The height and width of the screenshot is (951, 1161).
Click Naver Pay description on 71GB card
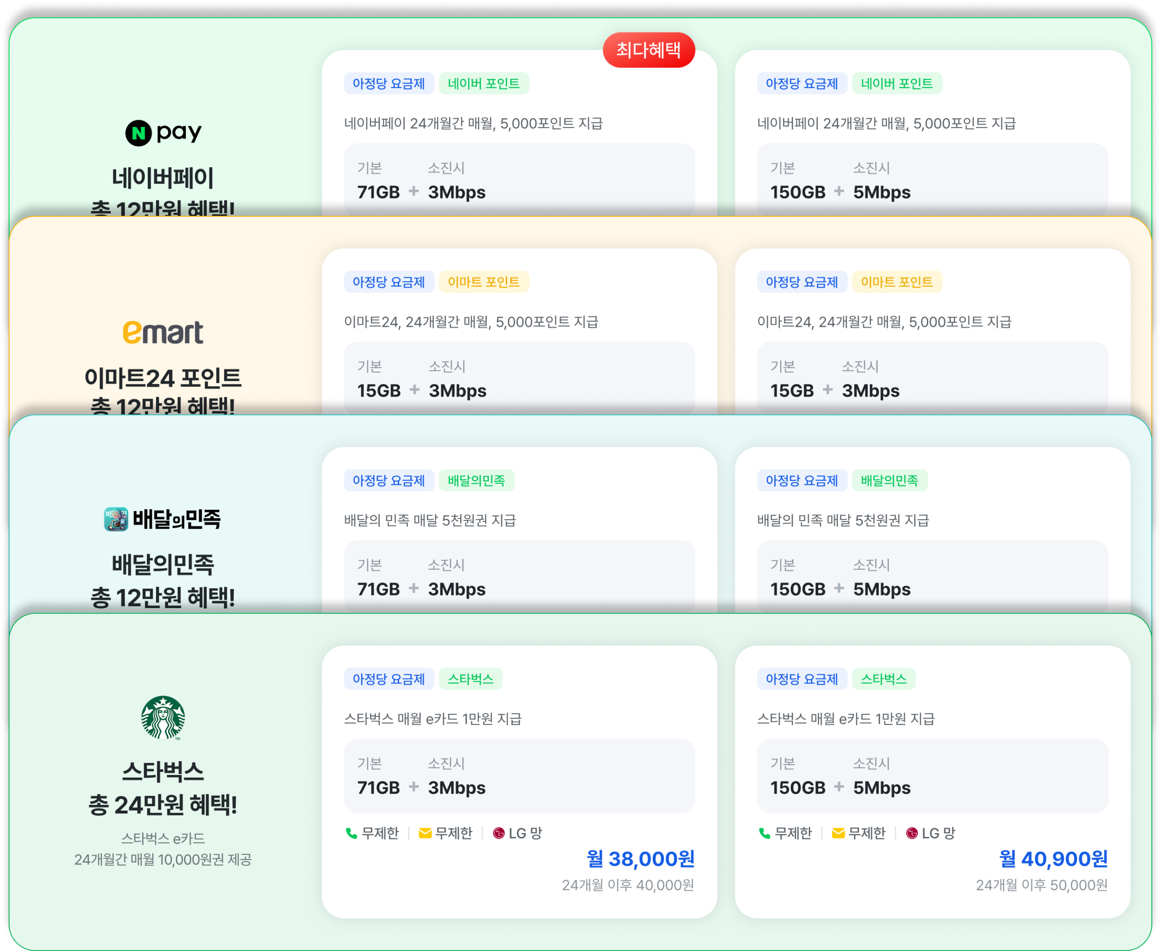click(473, 123)
